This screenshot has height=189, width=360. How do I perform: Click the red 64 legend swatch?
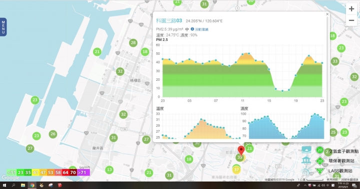[65, 173]
